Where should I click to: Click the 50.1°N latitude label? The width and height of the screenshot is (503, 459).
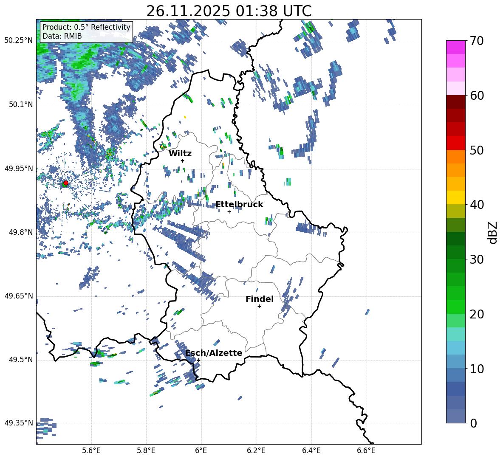pyautogui.click(x=21, y=104)
